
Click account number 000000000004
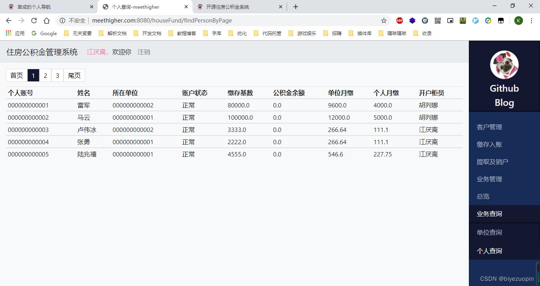point(28,142)
